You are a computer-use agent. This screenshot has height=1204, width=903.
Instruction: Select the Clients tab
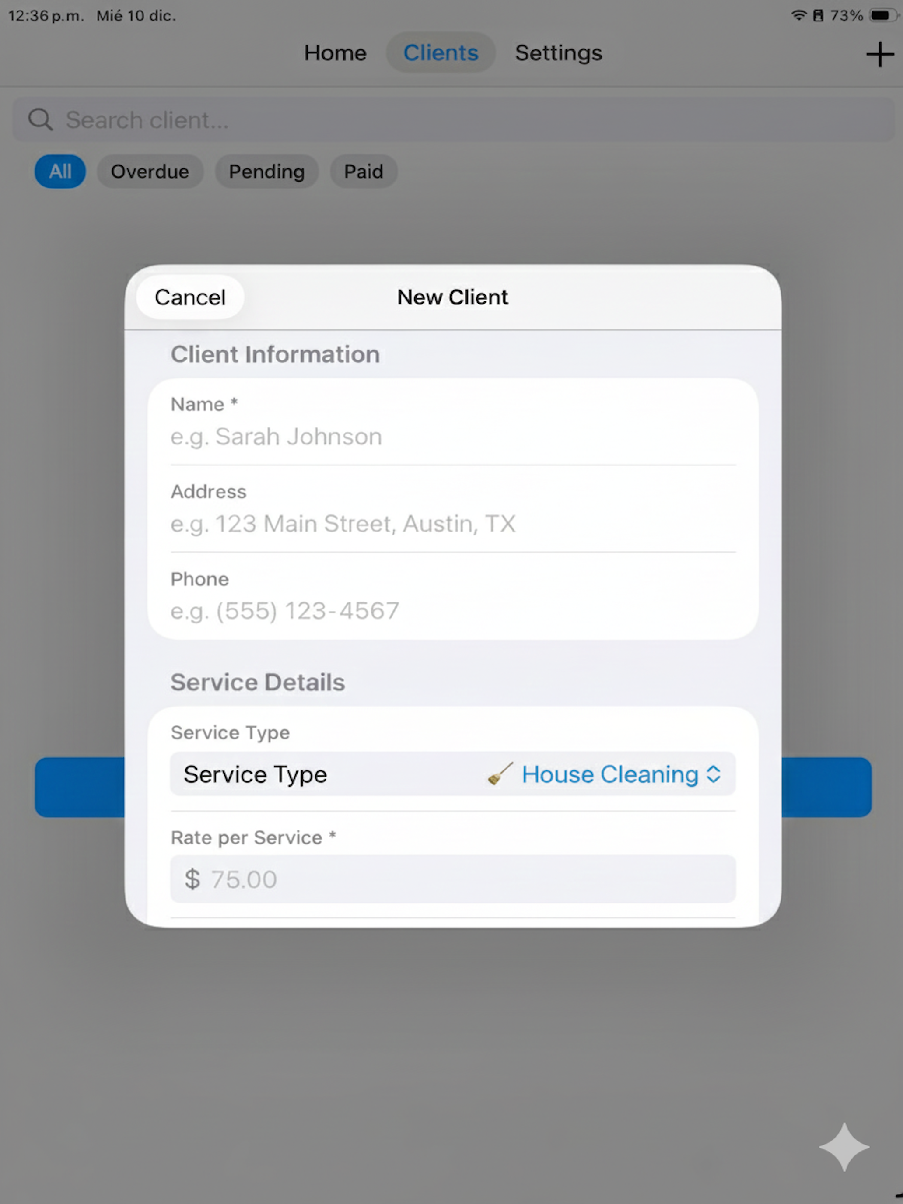(440, 53)
